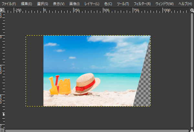Open the フィルター(R) menu
The height and width of the screenshot is (132, 194).
coord(142,4)
